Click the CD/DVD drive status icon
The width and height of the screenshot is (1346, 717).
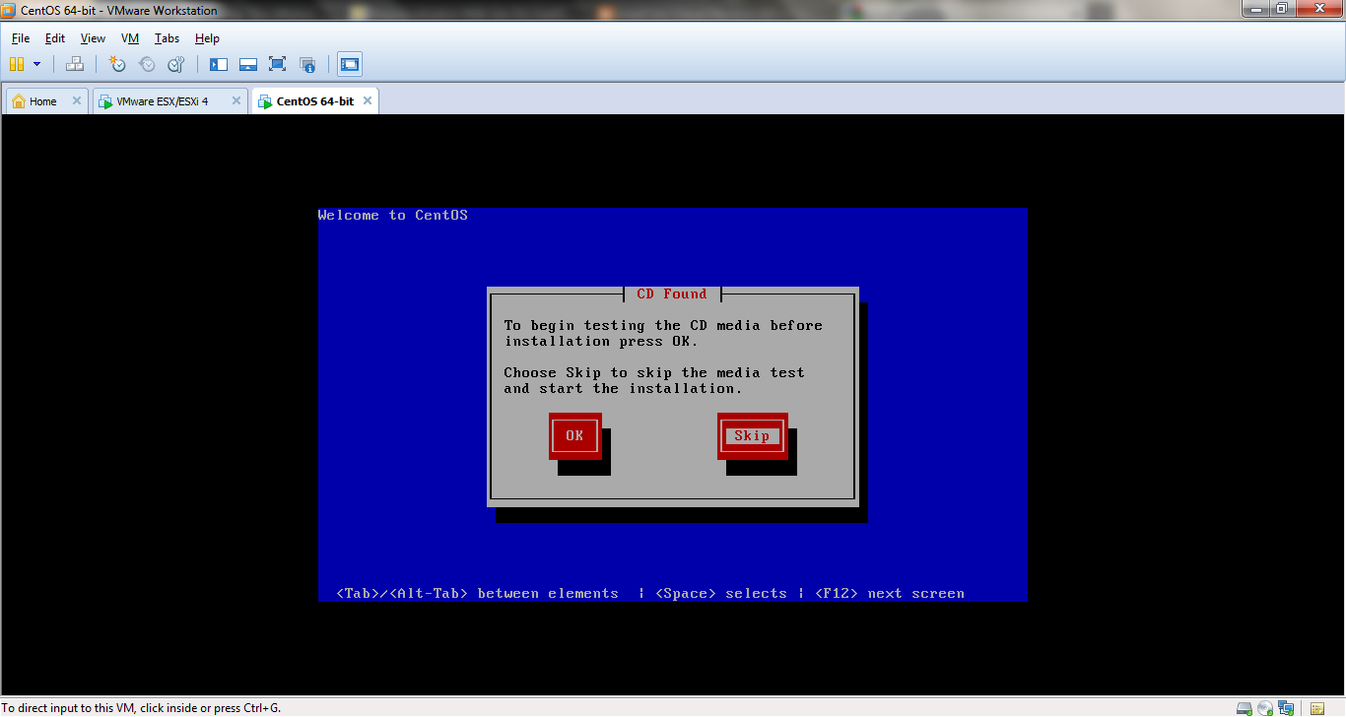click(1265, 708)
